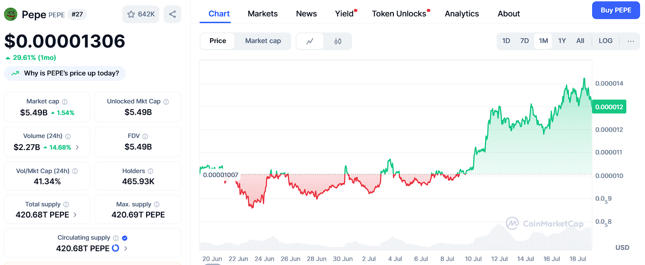645x265 pixels.
Task: Set chart range to 1D
Action: click(506, 41)
